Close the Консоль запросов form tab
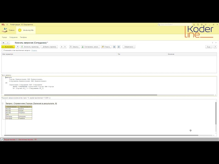This screenshot has height=164, width=219. click(216, 43)
